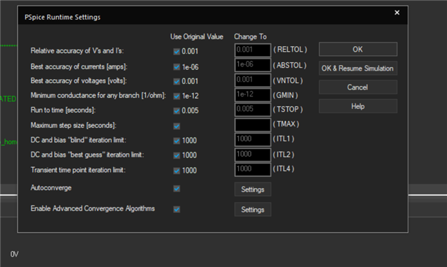Open Autoconverge Settings button
This screenshot has width=447, height=267.
pyautogui.click(x=253, y=189)
